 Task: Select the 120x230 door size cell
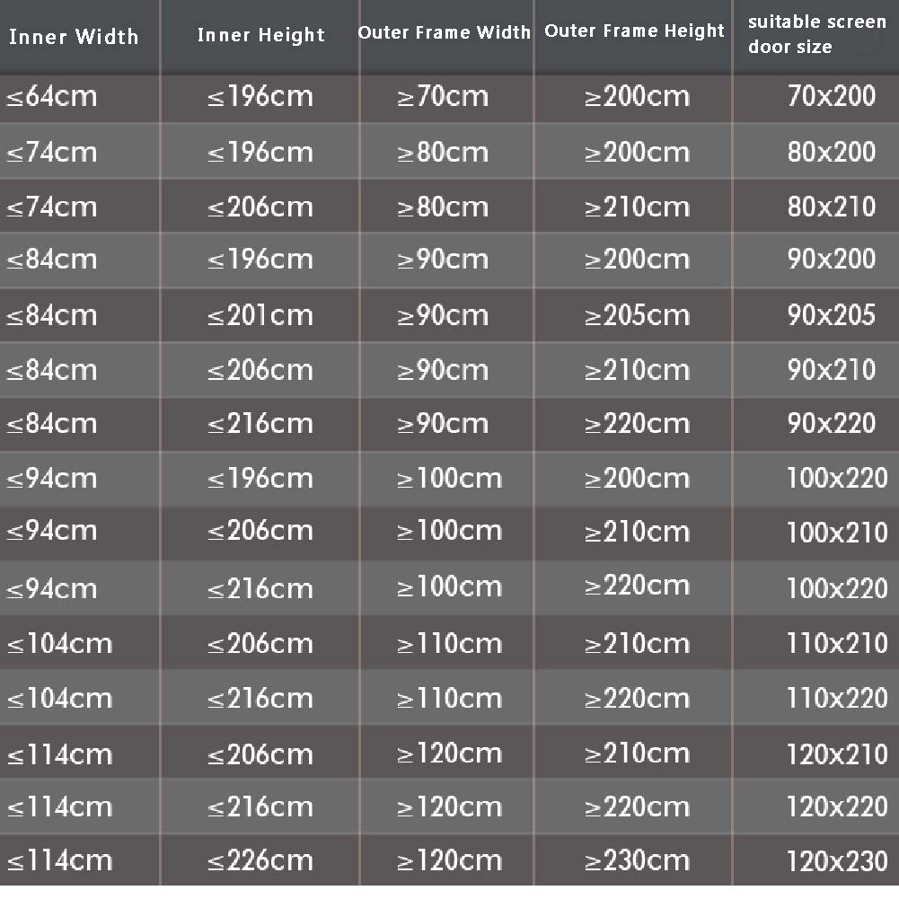pos(837,861)
